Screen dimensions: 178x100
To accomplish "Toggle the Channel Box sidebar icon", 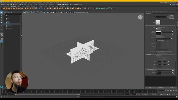I will [177, 4].
